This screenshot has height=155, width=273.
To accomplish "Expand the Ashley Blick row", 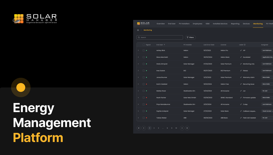I will pos(138,50).
